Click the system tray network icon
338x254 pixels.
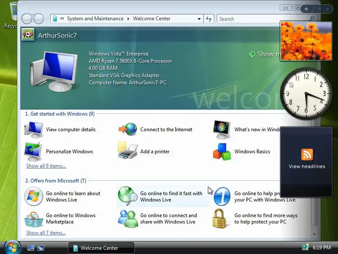(305, 247)
